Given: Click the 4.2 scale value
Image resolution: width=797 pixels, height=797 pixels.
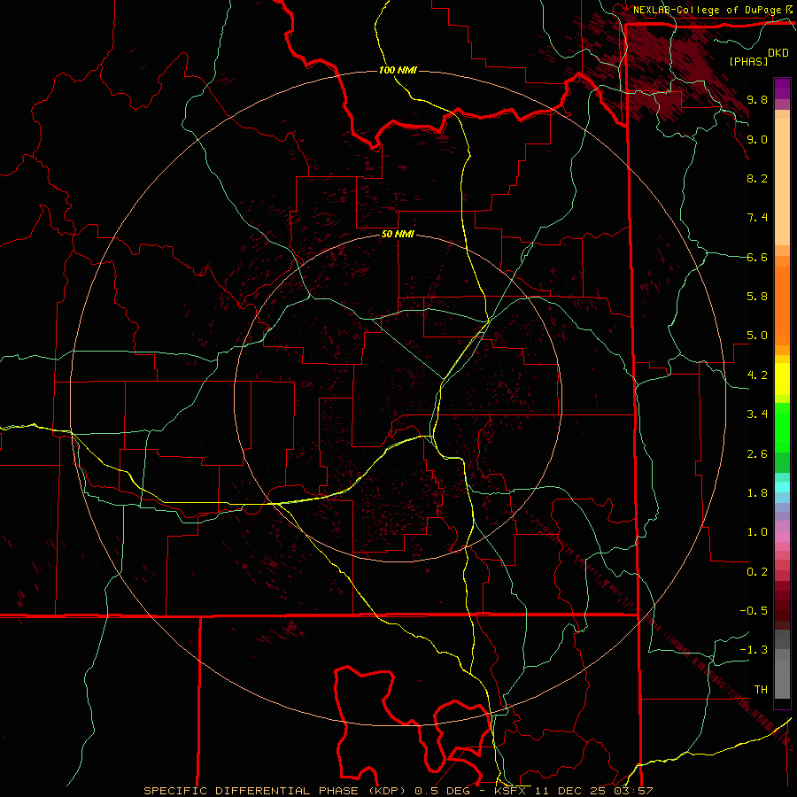Looking at the screenshot, I should pos(757,375).
